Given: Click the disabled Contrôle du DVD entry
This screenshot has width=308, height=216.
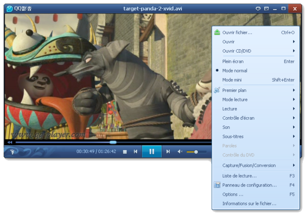Looking at the screenshot, I should (255, 155).
